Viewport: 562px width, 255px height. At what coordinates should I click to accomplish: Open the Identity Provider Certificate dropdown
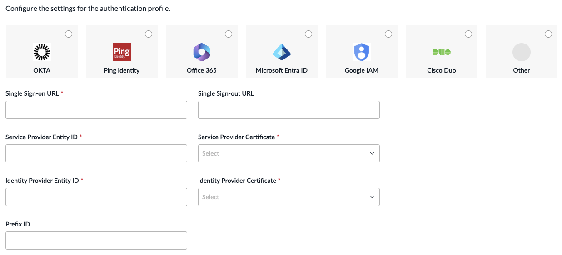[x=289, y=197]
